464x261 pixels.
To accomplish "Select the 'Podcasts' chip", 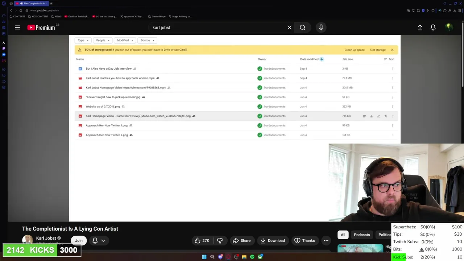I will click(362, 235).
